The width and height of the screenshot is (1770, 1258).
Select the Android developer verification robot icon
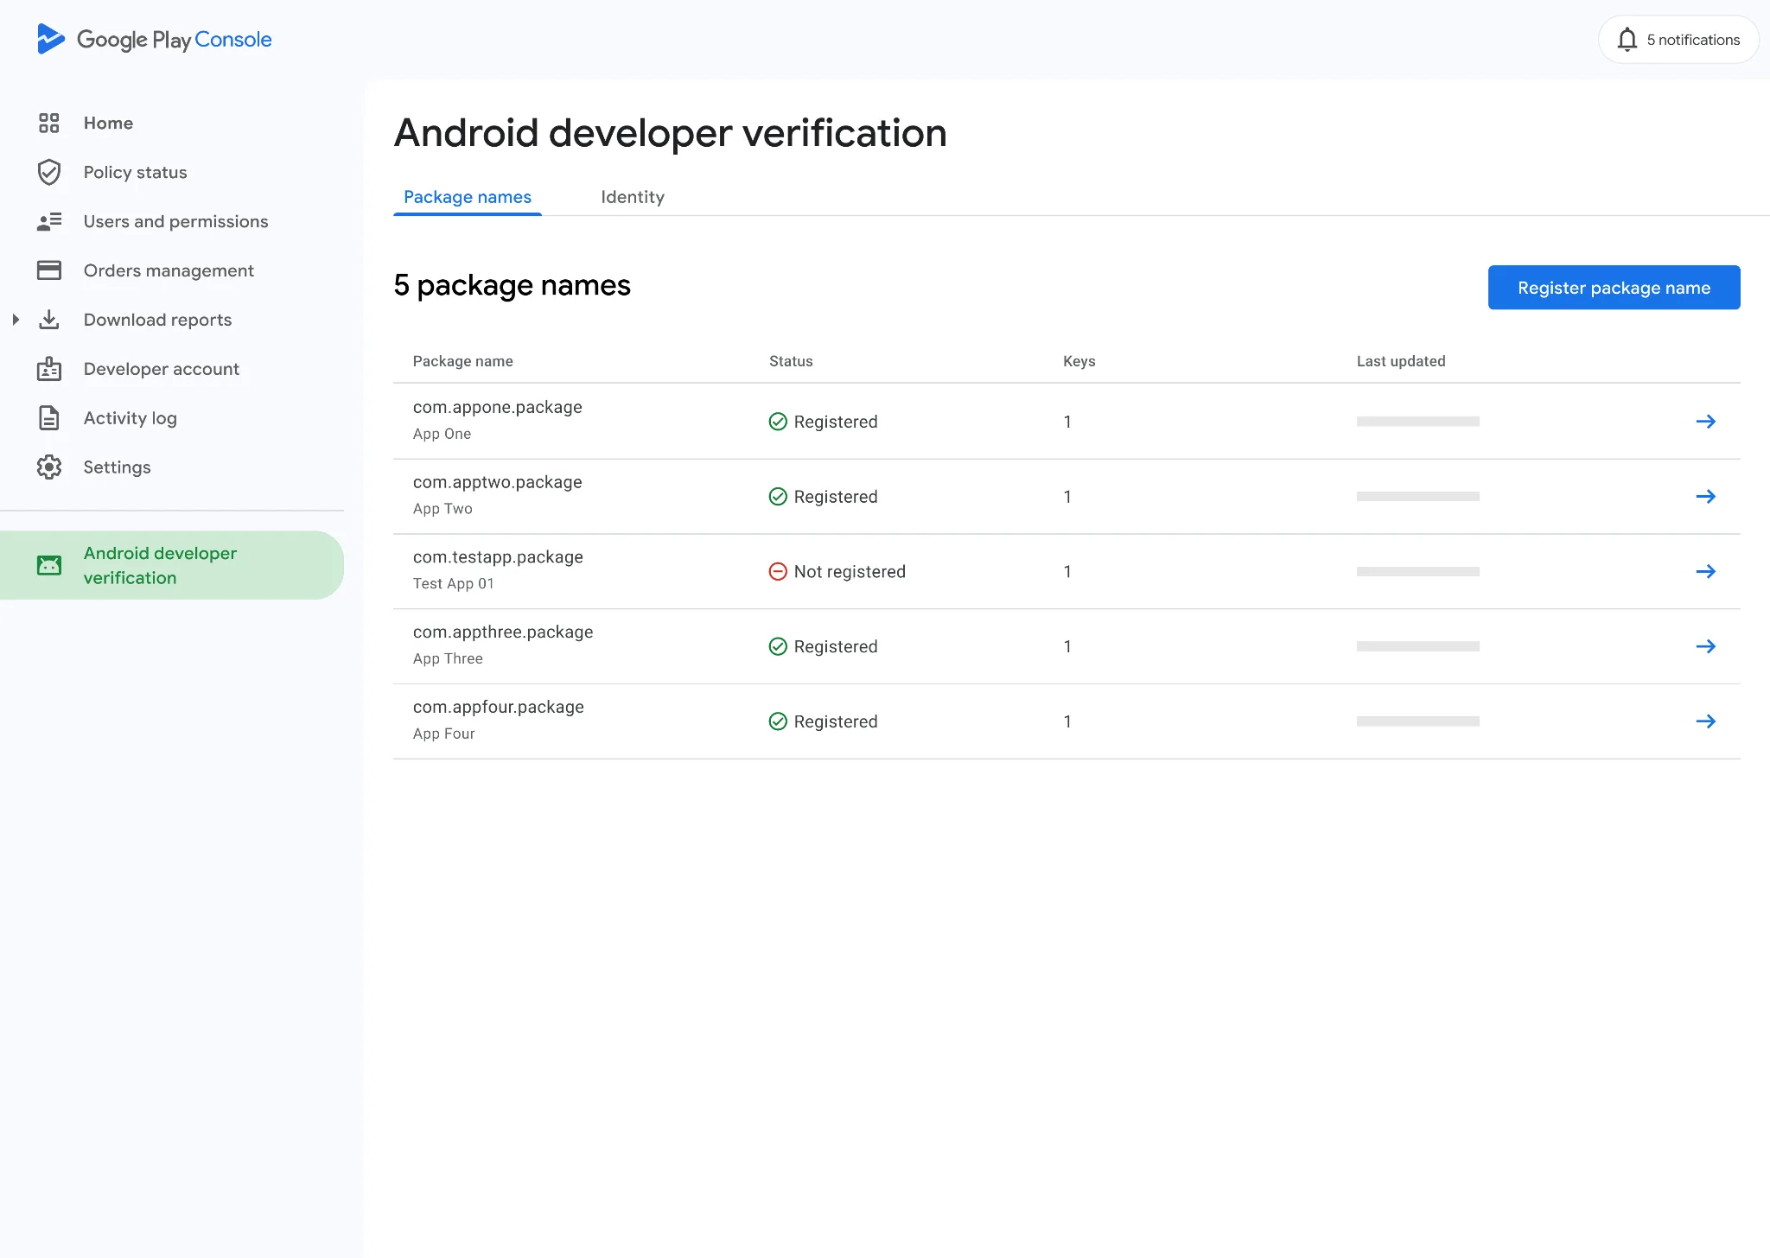[x=49, y=565]
